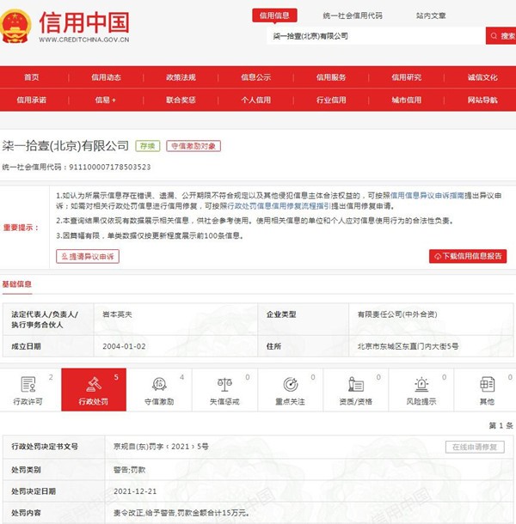Click the 下载信用信息报告 button
516x524 pixels.
pyautogui.click(x=468, y=256)
